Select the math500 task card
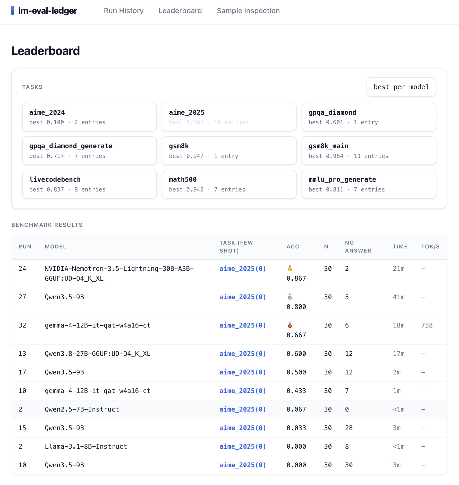 click(229, 184)
